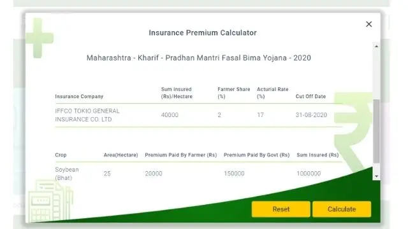Select the IFFCO TOKIO GENERAL INSURANCE row
Viewport: 408px width, 229px height.
pos(198,115)
